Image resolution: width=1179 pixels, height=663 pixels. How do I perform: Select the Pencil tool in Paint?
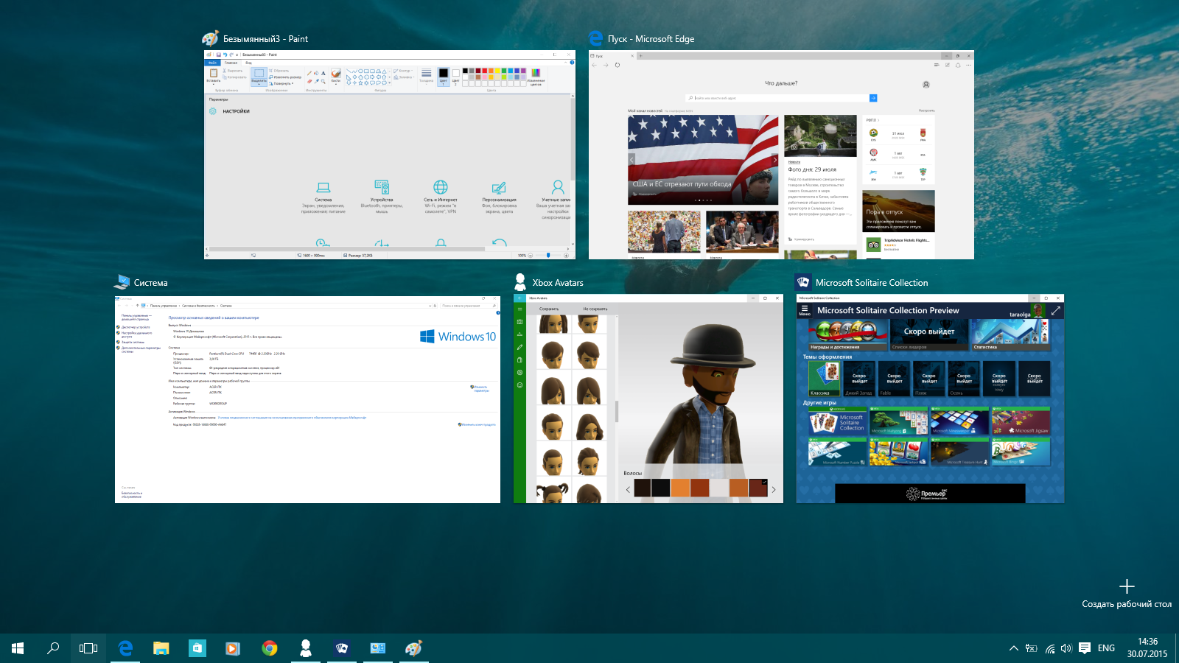tap(309, 73)
